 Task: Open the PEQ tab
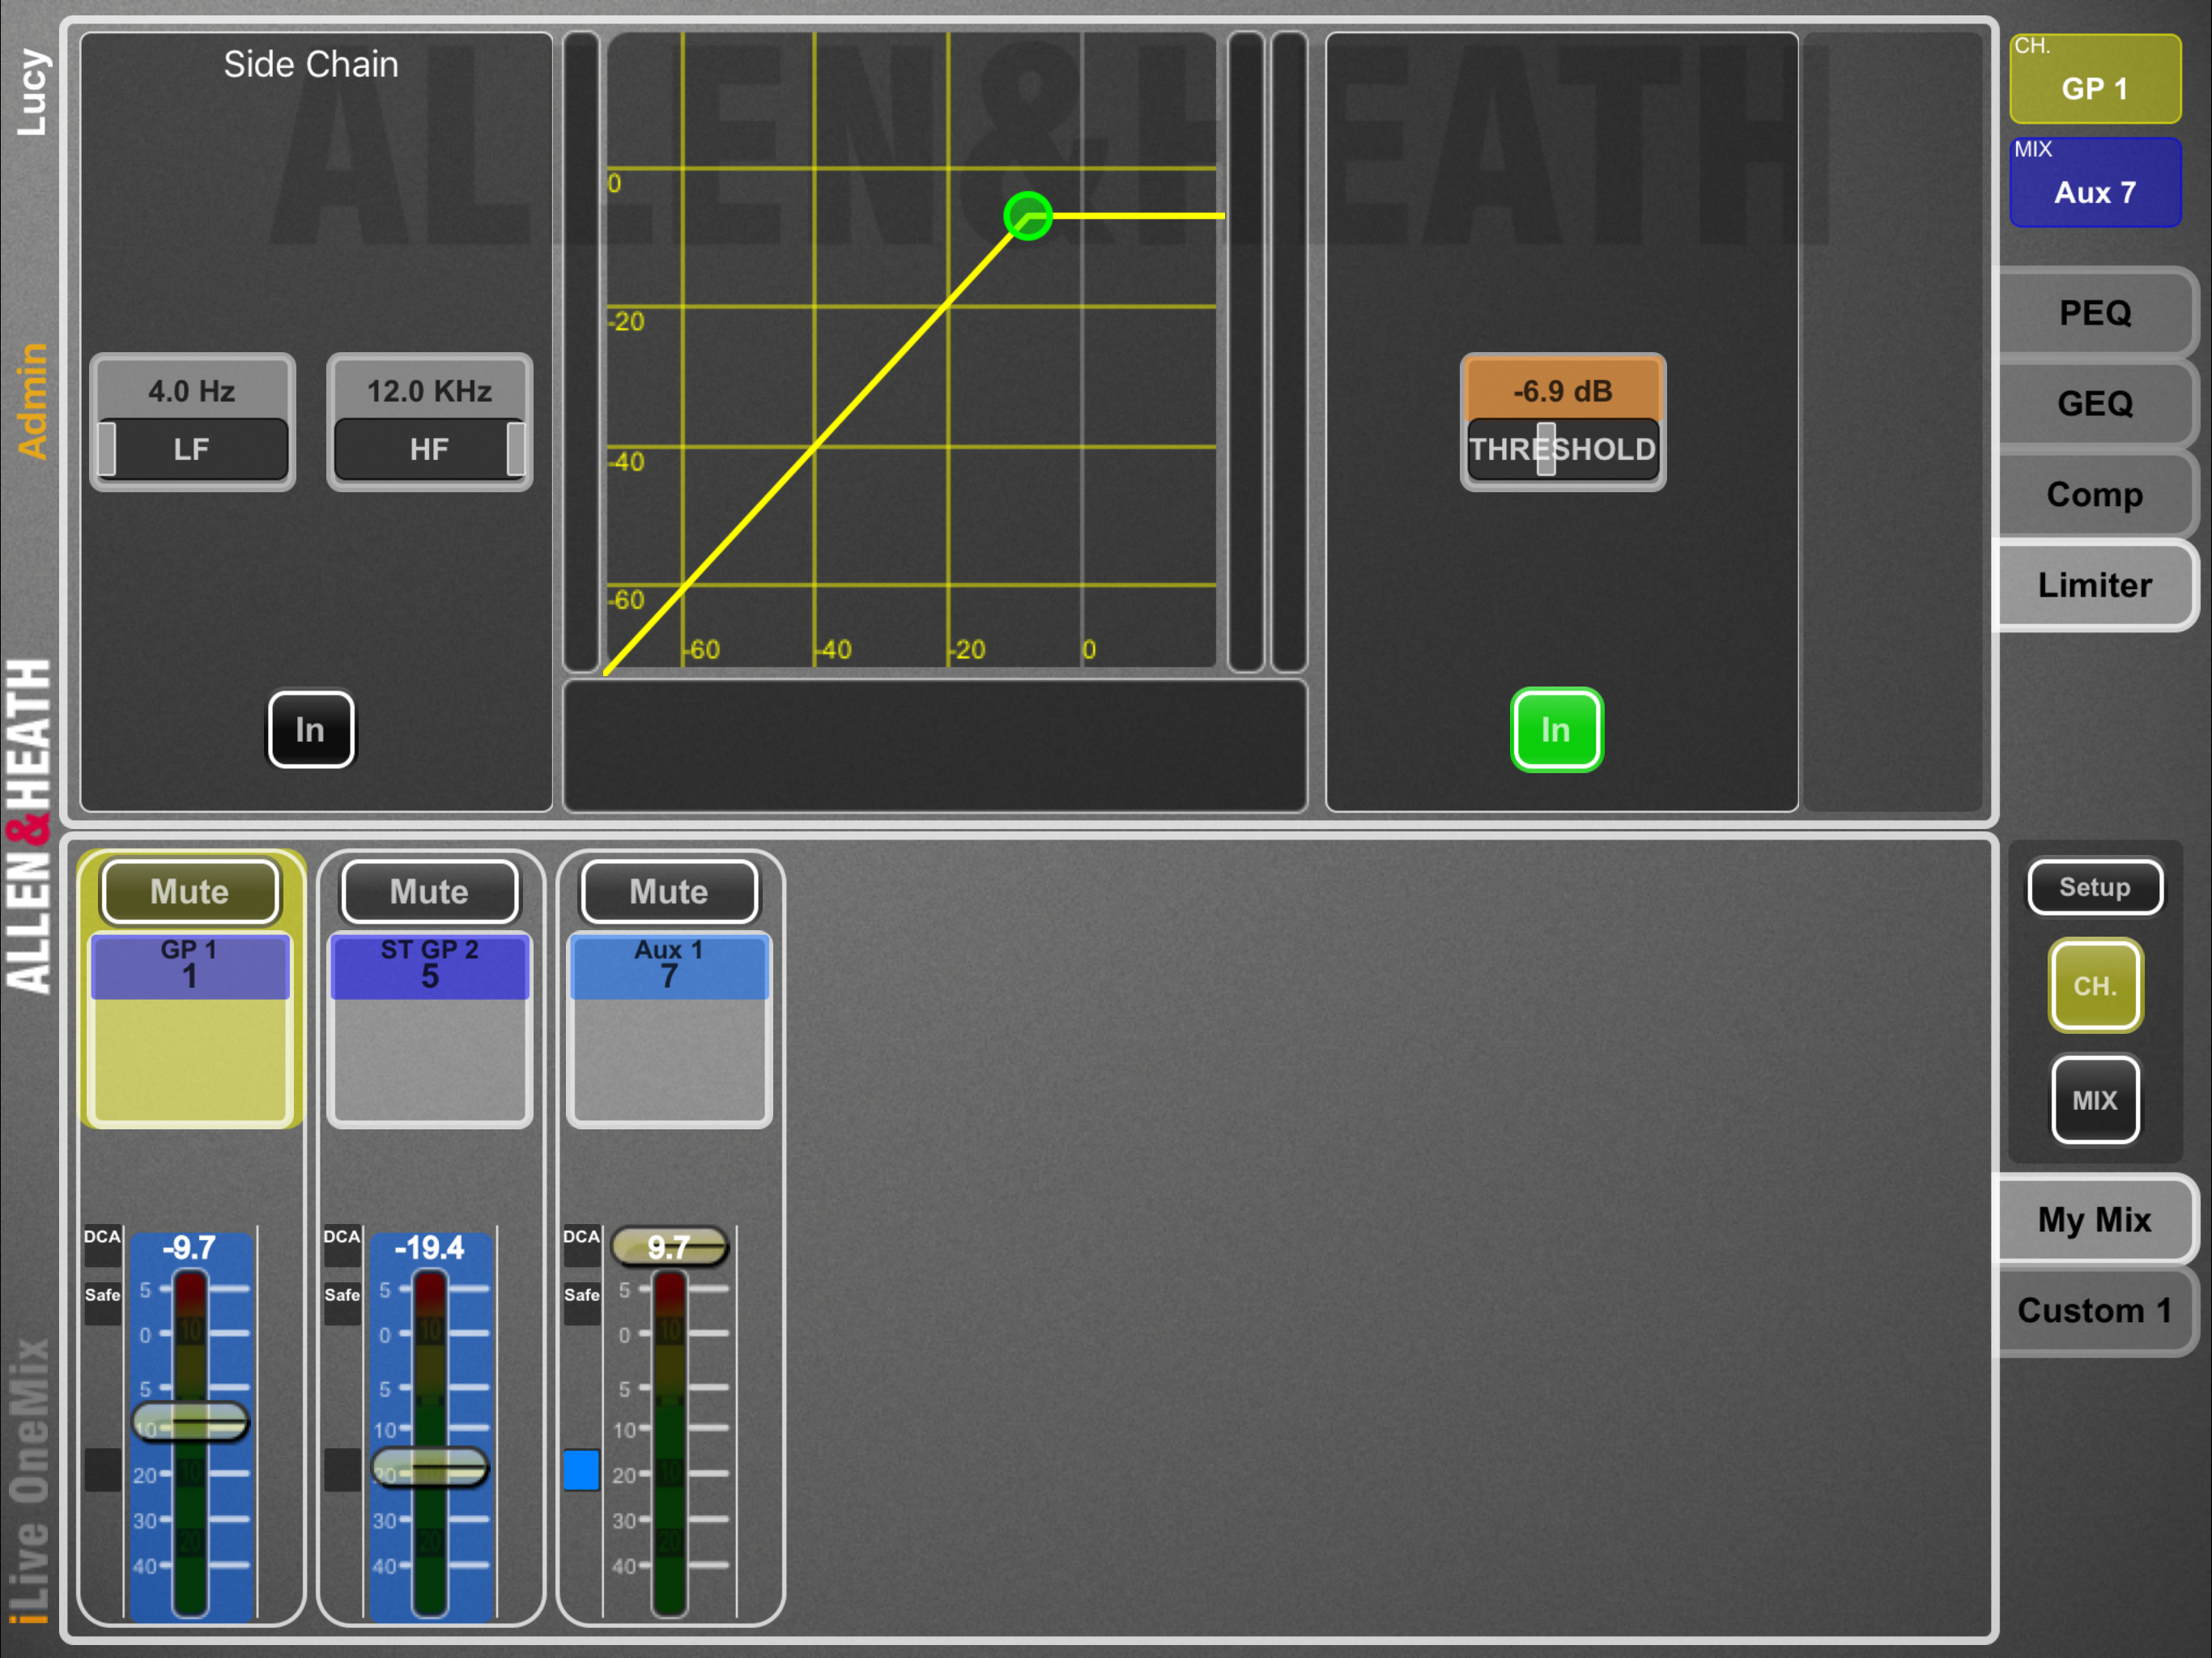coord(2094,313)
